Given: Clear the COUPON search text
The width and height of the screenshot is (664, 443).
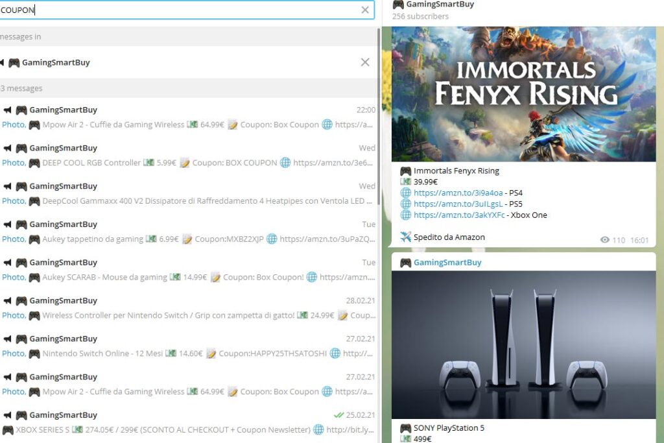Looking at the screenshot, I should coord(364,10).
